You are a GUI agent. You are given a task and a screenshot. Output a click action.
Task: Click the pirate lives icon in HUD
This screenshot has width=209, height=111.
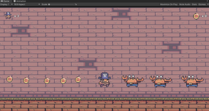point(8,15)
